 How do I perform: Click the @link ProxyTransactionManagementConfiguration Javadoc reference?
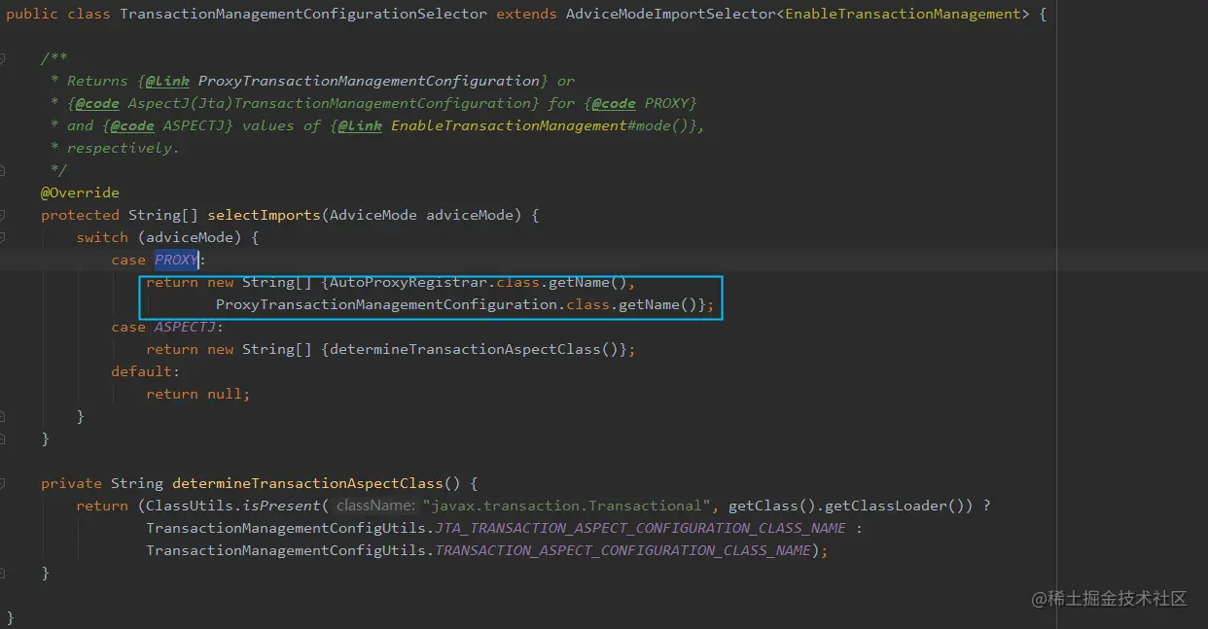pyautogui.click(x=342, y=81)
